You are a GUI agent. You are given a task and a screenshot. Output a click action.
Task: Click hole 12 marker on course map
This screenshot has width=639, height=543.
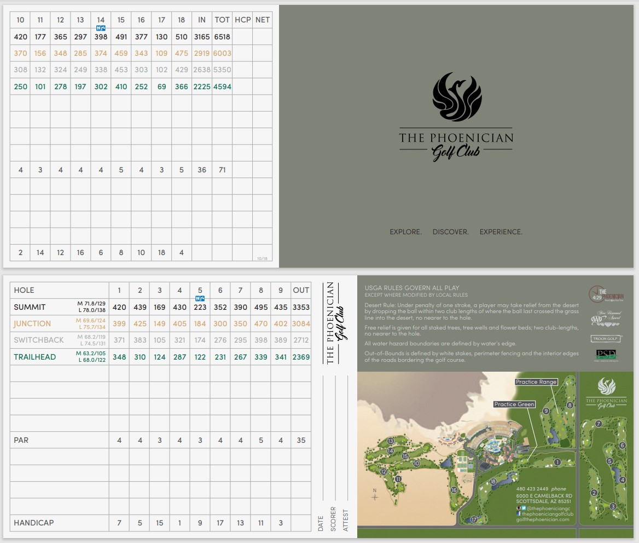(384, 472)
